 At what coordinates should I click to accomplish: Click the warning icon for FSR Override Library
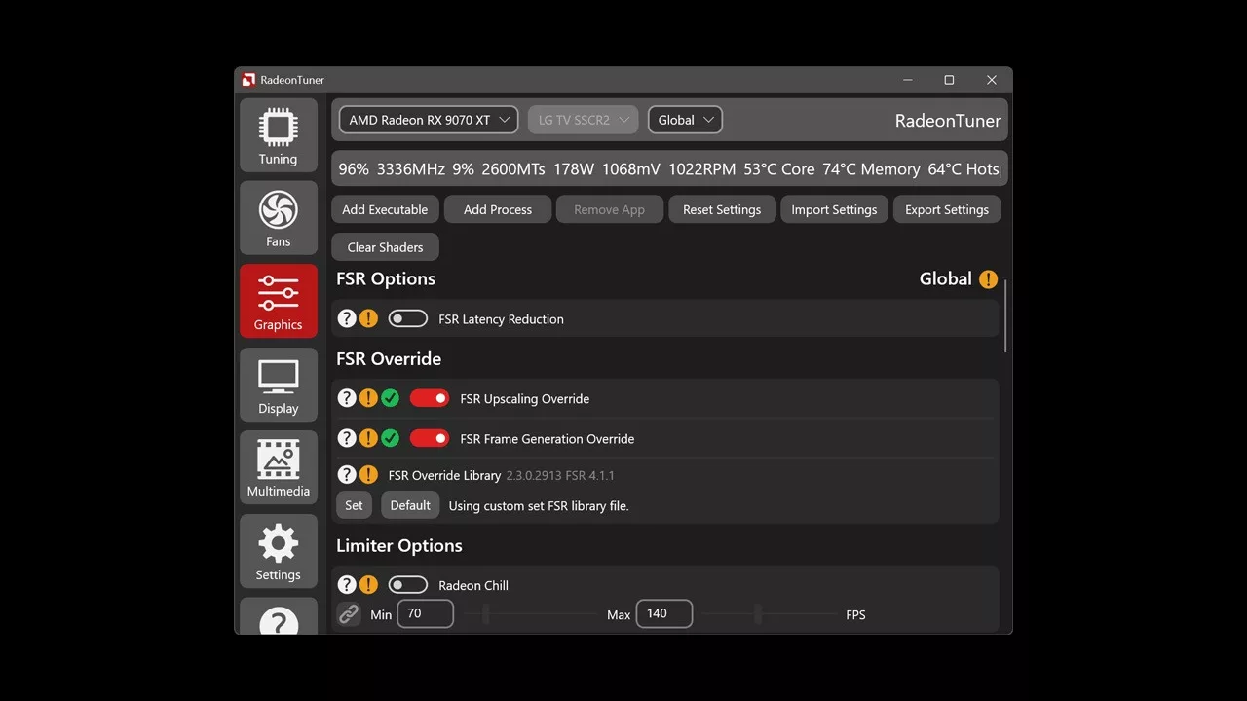click(368, 474)
